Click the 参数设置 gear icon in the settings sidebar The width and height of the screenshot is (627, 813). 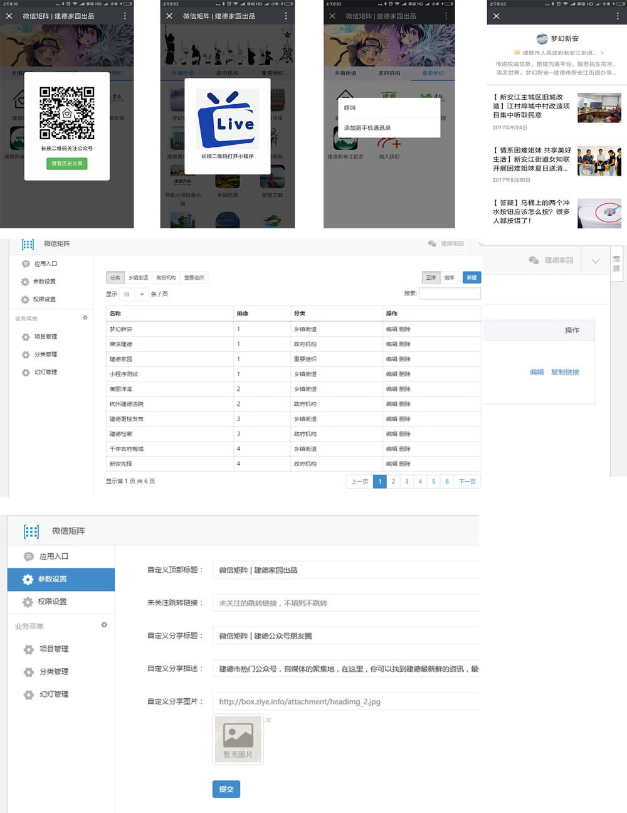pos(28,580)
